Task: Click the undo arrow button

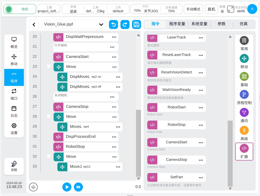Action: pyautogui.click(x=113, y=24)
